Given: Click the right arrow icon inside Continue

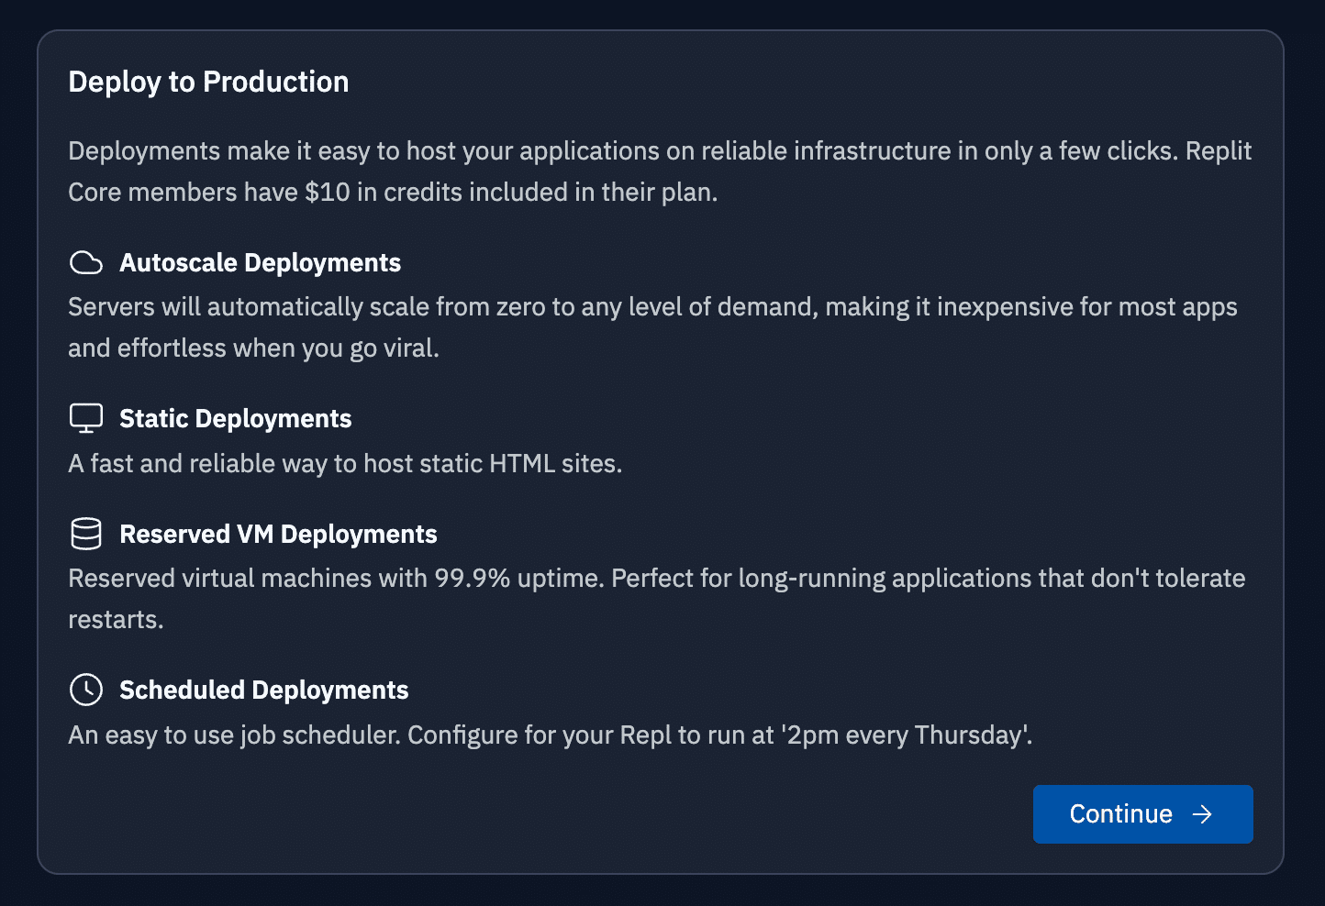Looking at the screenshot, I should click(1202, 814).
